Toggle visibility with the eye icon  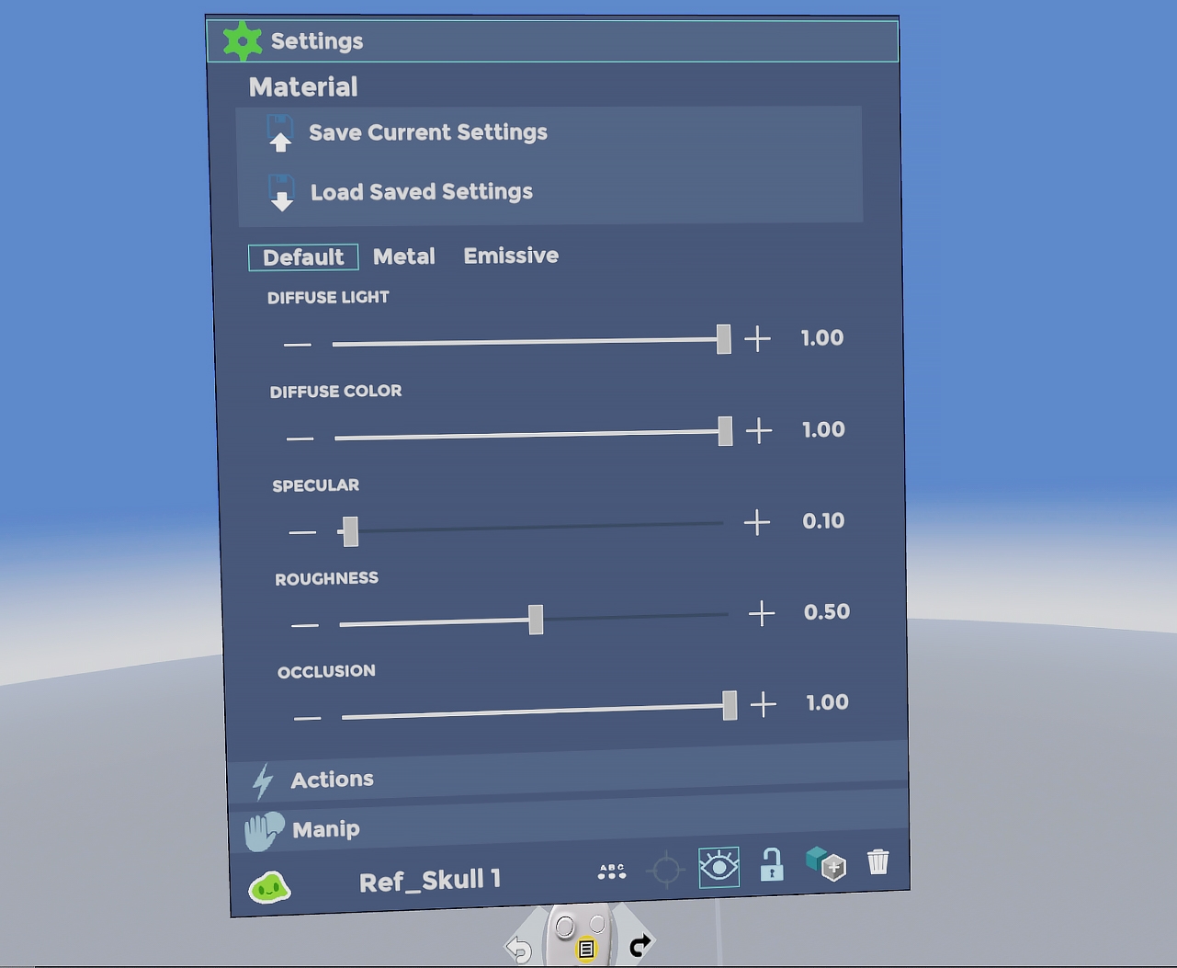[719, 867]
